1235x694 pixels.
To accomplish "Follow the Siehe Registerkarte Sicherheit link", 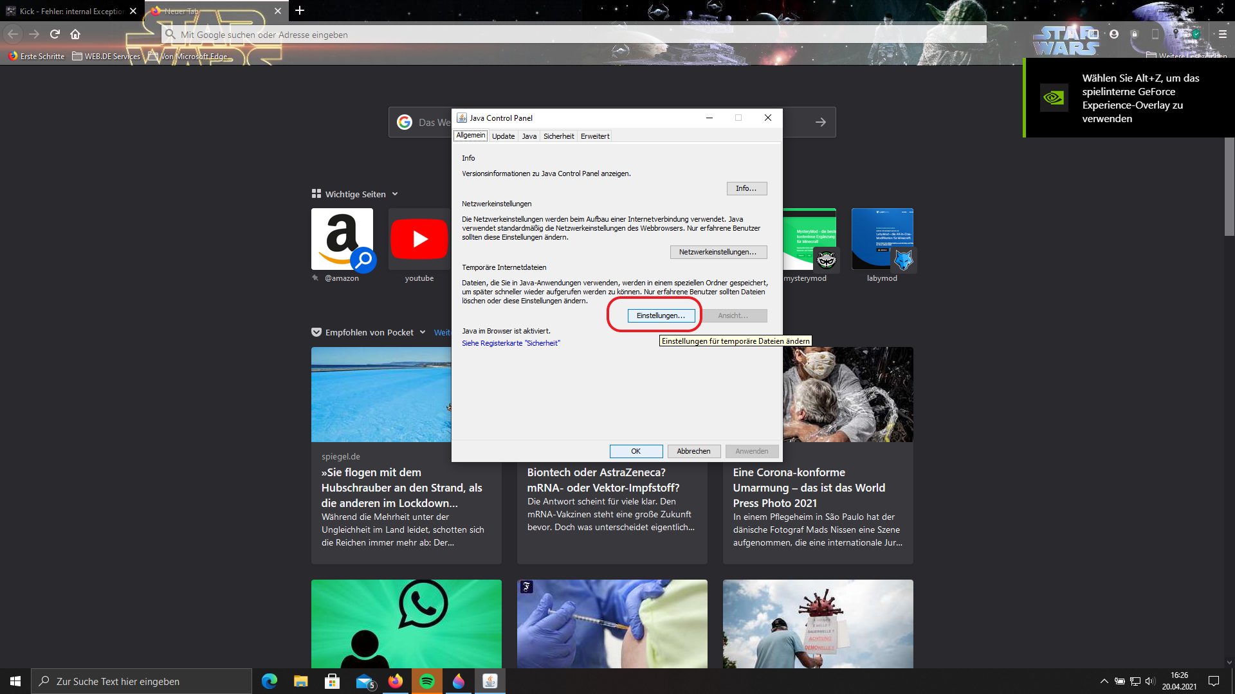I will pos(511,343).
